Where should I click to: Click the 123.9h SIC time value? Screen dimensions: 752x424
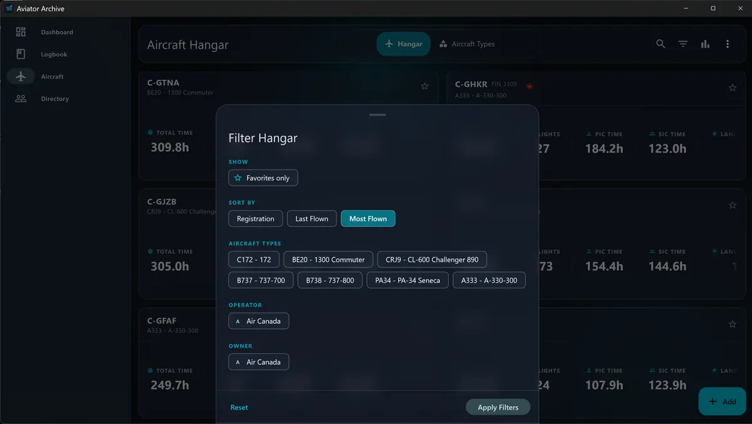667,385
